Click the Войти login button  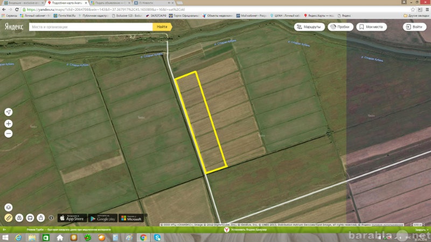click(x=414, y=27)
